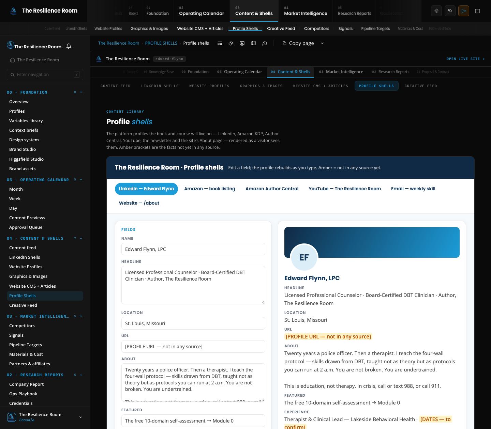
Task: Open the live site link
Action: (466, 59)
